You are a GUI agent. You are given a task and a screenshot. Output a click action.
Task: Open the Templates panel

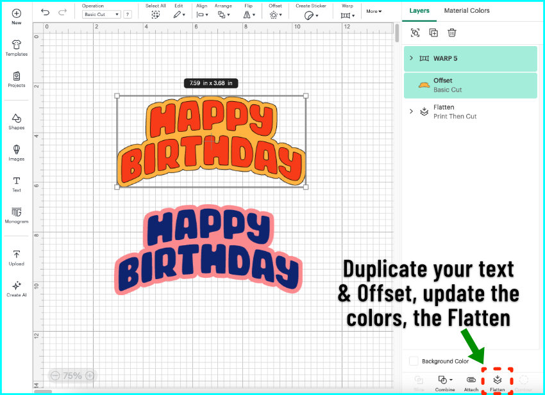16,48
